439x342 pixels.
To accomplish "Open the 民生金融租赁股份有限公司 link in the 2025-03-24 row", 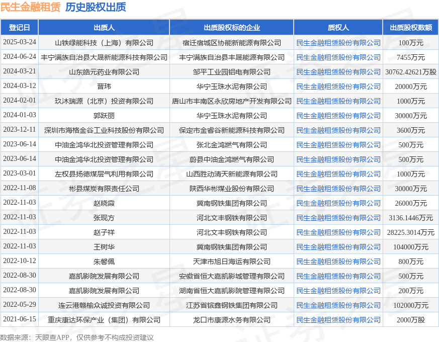I will pyautogui.click(x=338, y=43).
